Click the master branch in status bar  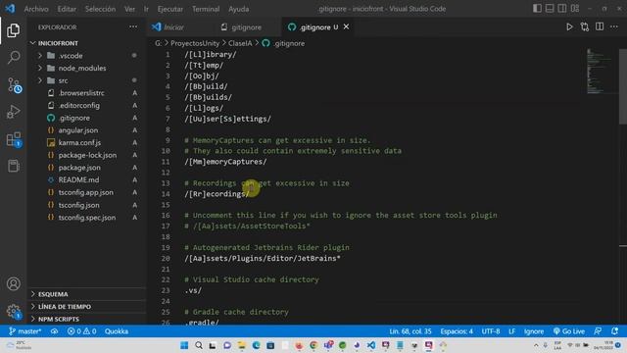pos(24,331)
